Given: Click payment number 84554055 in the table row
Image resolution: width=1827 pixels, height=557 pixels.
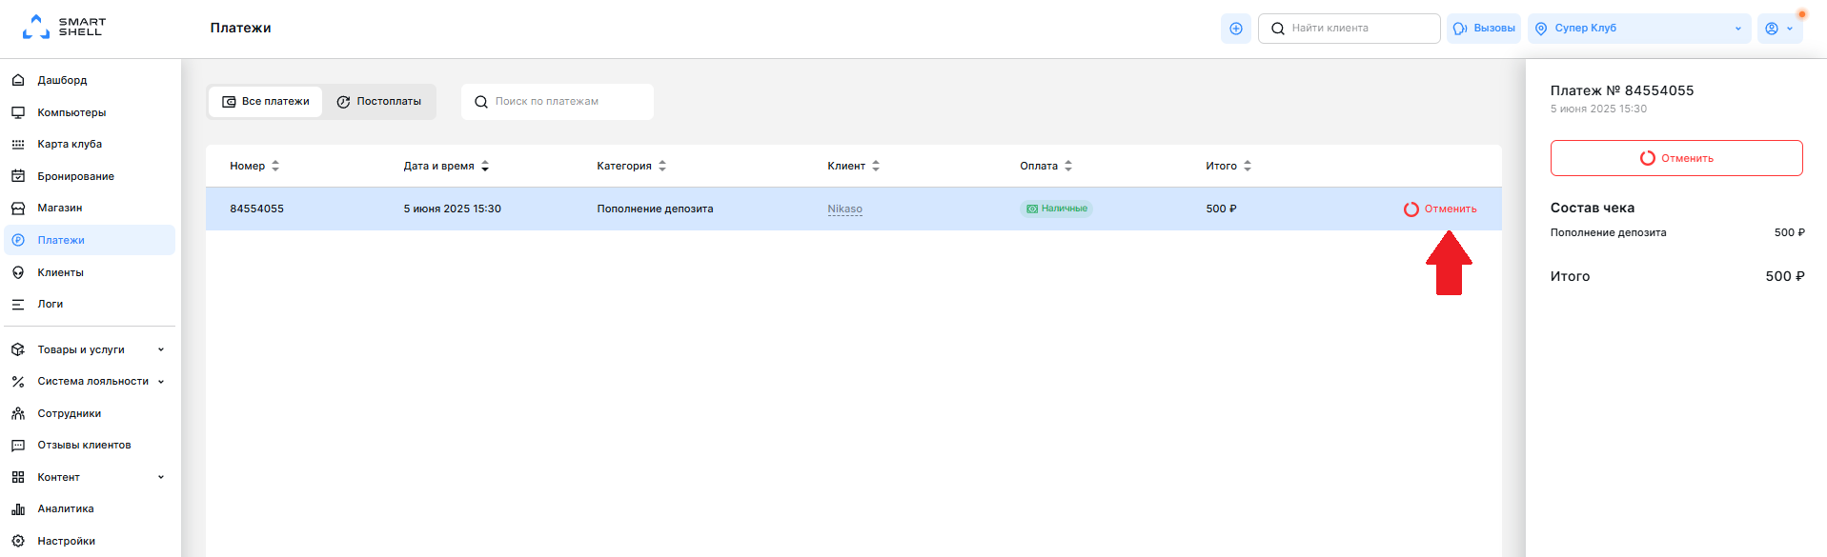Looking at the screenshot, I should pos(256,209).
